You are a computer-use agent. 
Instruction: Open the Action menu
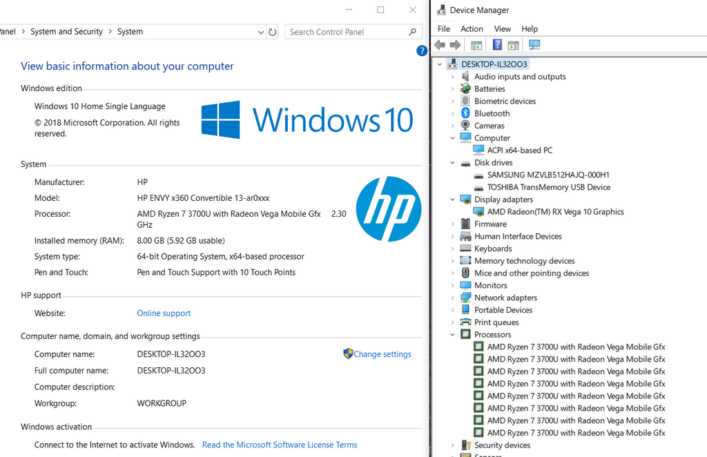pyautogui.click(x=472, y=29)
